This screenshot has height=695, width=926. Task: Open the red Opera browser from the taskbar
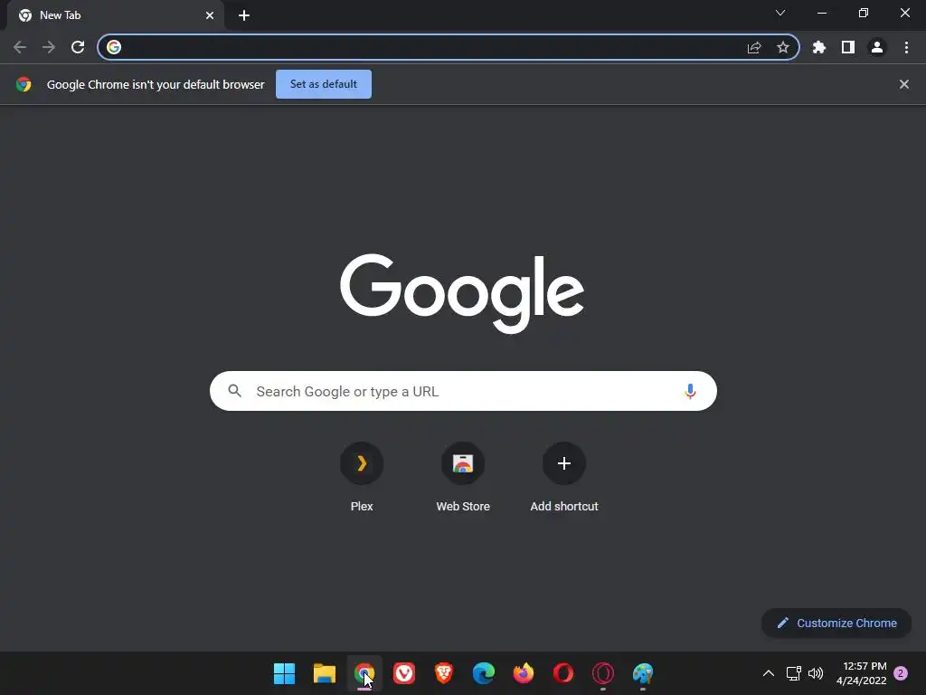tap(562, 673)
